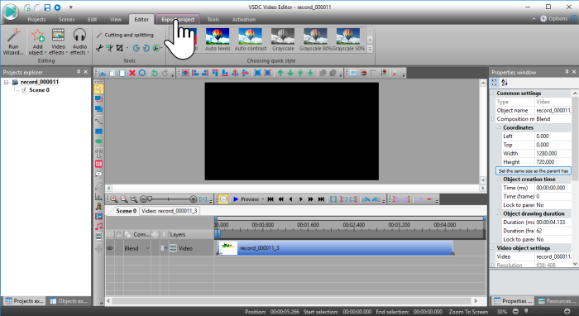Select the green Ellipse tool

tap(98, 141)
